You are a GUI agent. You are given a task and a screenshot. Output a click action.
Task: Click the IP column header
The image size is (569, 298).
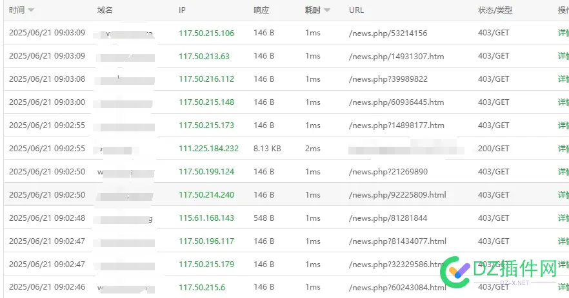[x=182, y=10]
